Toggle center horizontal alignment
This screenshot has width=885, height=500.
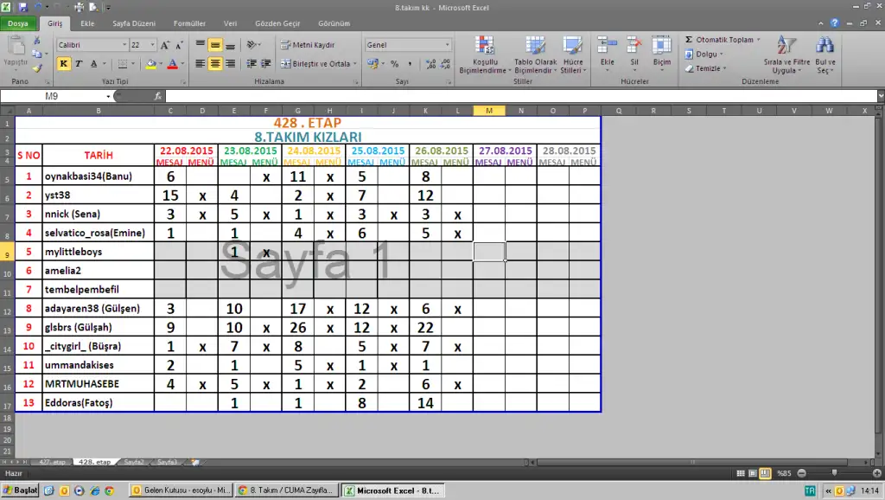[x=215, y=64]
